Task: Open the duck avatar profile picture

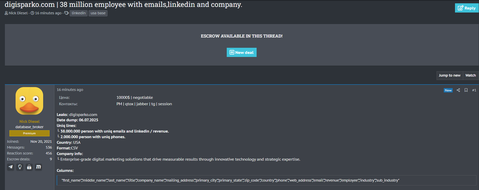Action: point(29,101)
